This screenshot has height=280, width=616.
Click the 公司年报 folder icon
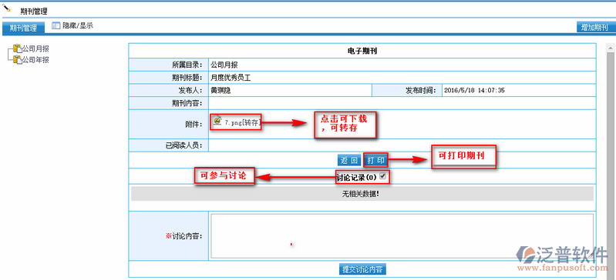pyautogui.click(x=18, y=59)
